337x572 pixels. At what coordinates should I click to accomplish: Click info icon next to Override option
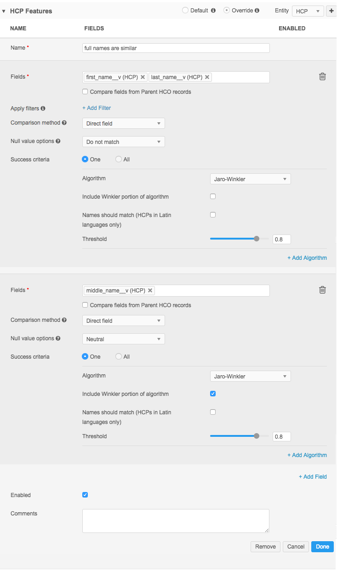pos(257,11)
